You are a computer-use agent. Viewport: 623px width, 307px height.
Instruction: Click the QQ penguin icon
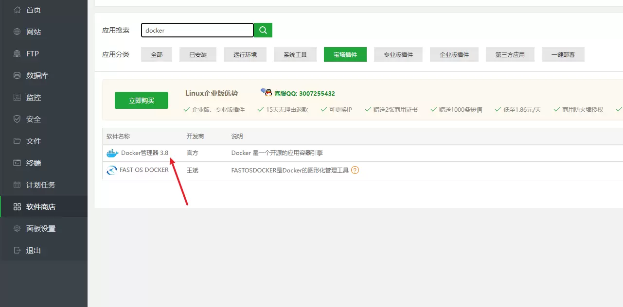point(266,93)
